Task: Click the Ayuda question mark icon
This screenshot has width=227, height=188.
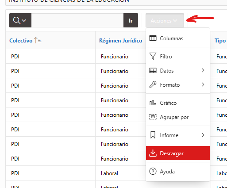Action: point(153,171)
